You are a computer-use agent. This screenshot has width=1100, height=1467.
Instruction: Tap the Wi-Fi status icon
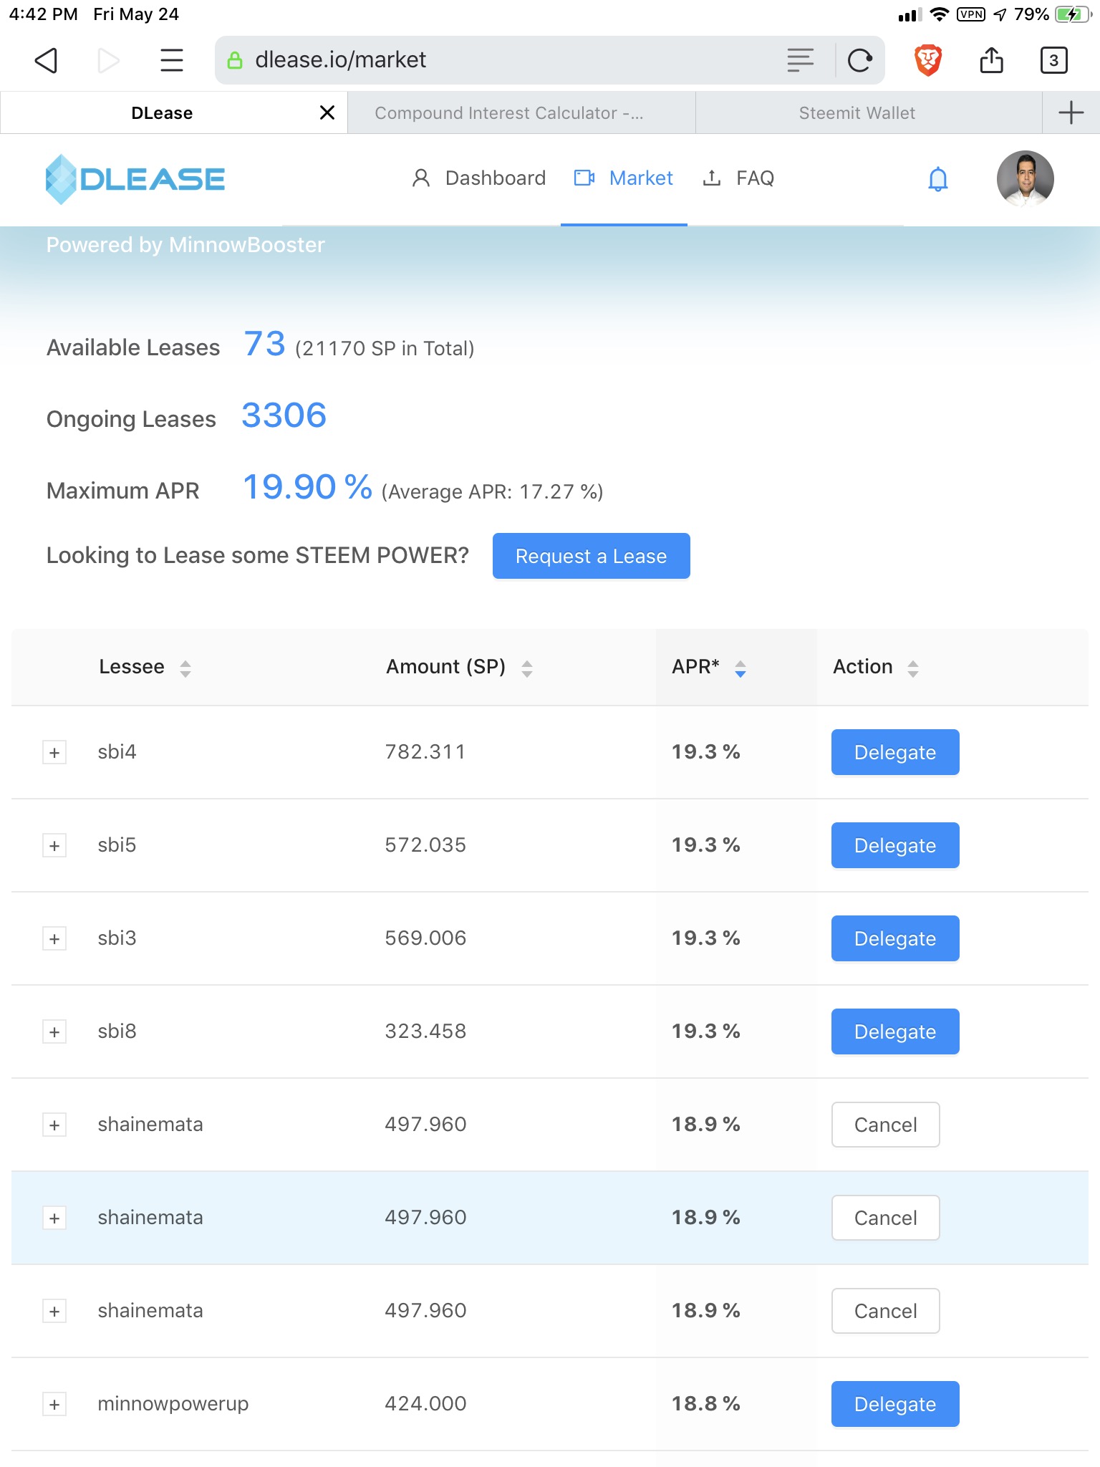tap(940, 14)
